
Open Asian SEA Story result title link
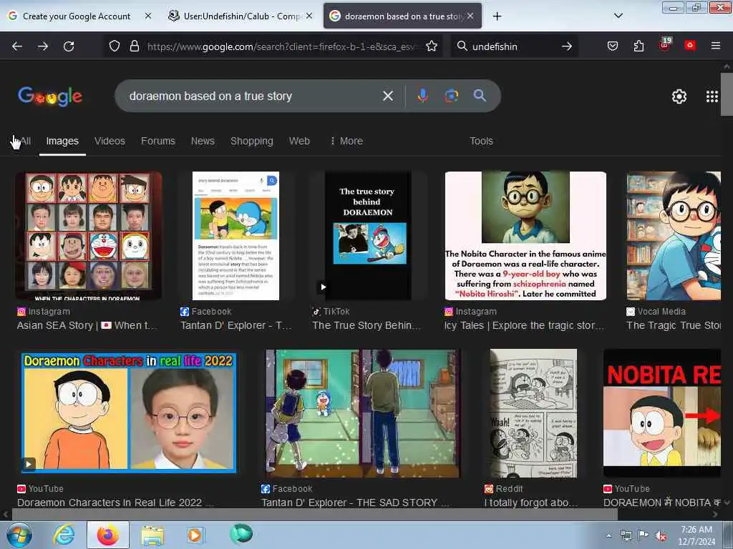click(87, 325)
